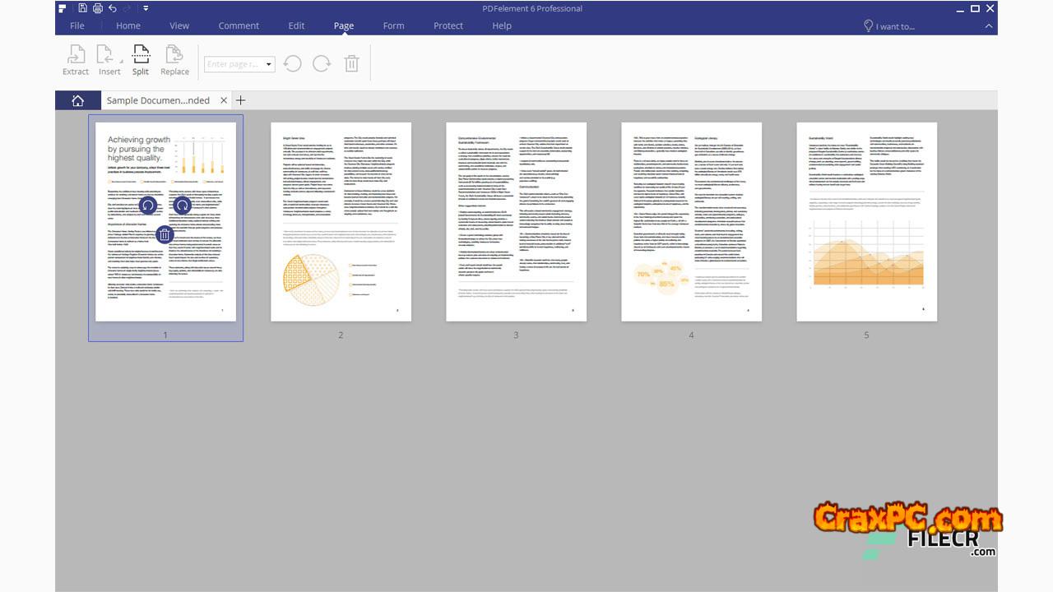The width and height of the screenshot is (1053, 592).
Task: Rotate page 1 counterclockwise using overlay button
Action: [147, 206]
